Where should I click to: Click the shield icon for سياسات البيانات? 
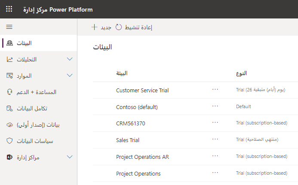point(9,141)
